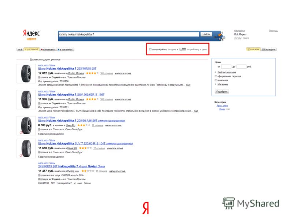The height and width of the screenshot is (220, 293).
Task: Expand description with ещё for the SUV 265/65R17 tire
Action: pyautogui.click(x=196, y=111)
